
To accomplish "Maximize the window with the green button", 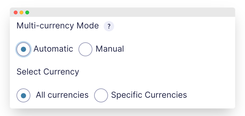I will [x=27, y=12].
